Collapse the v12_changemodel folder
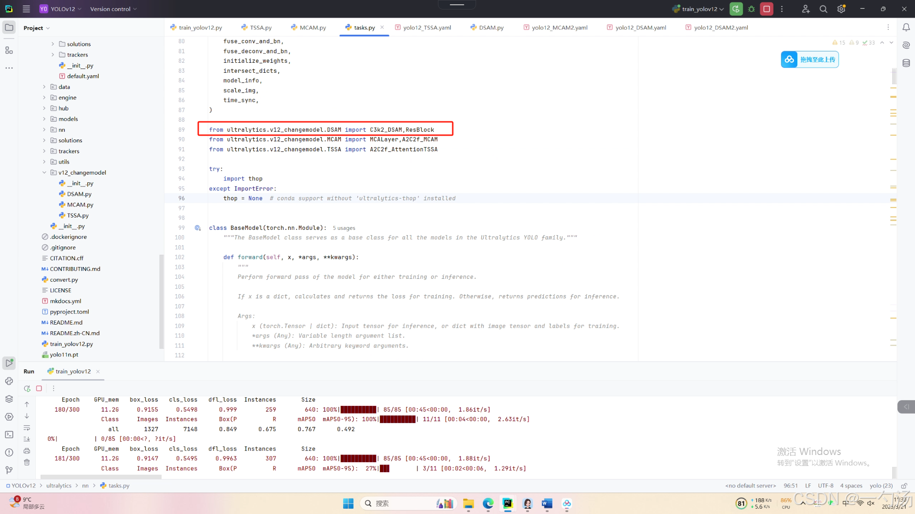915x514 pixels. click(44, 173)
